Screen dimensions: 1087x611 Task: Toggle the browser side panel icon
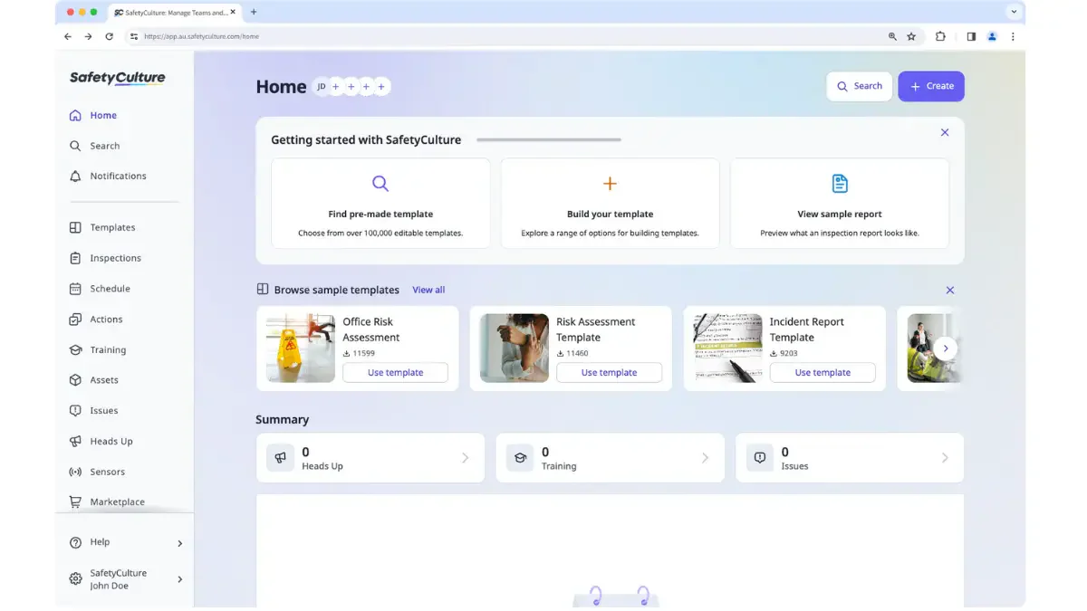tap(971, 36)
